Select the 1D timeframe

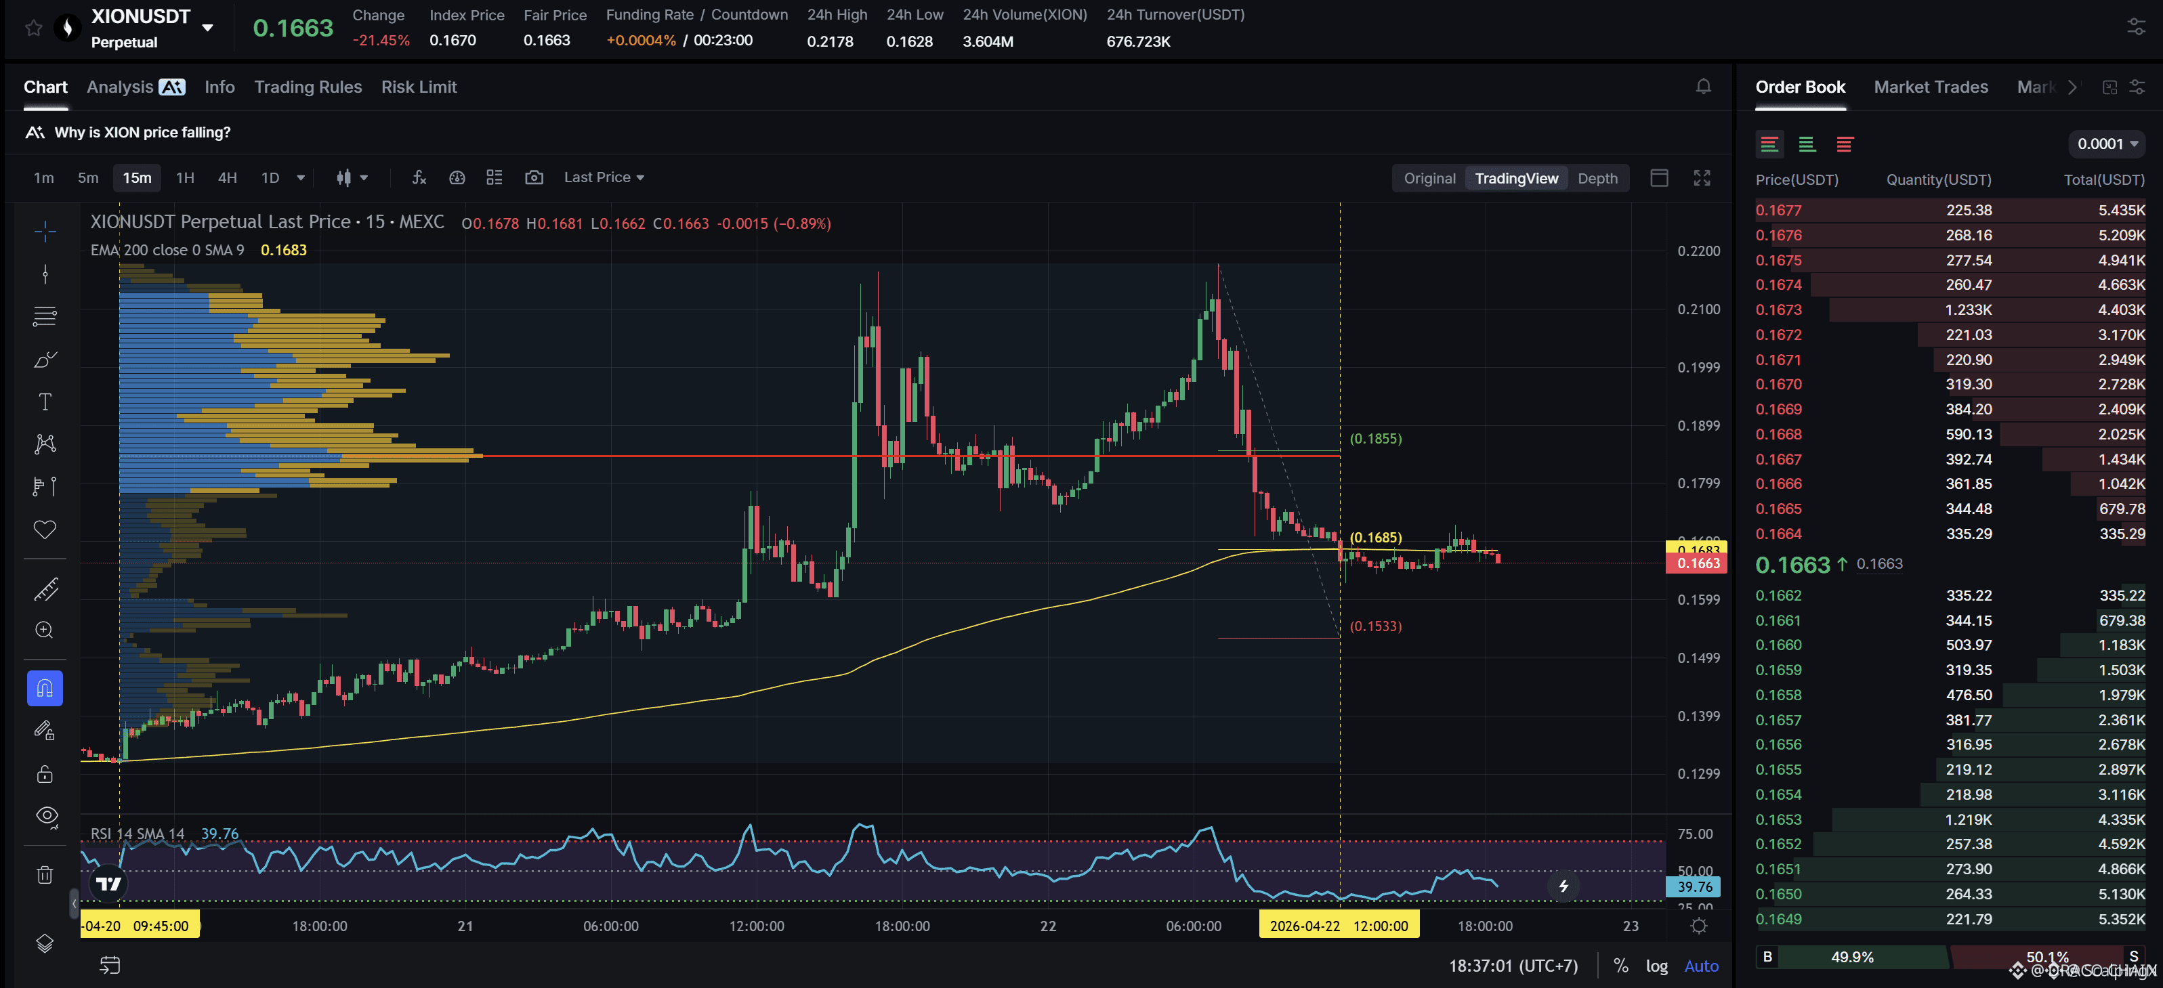[270, 178]
